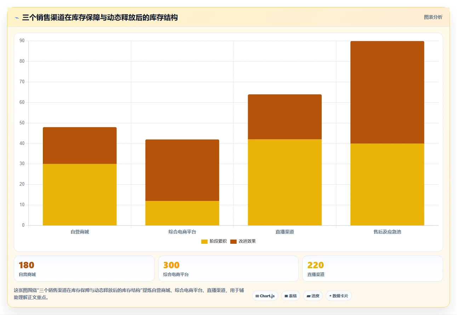Open the 180 自营商城 data card
The height and width of the screenshot is (315, 457).
pos(84,269)
